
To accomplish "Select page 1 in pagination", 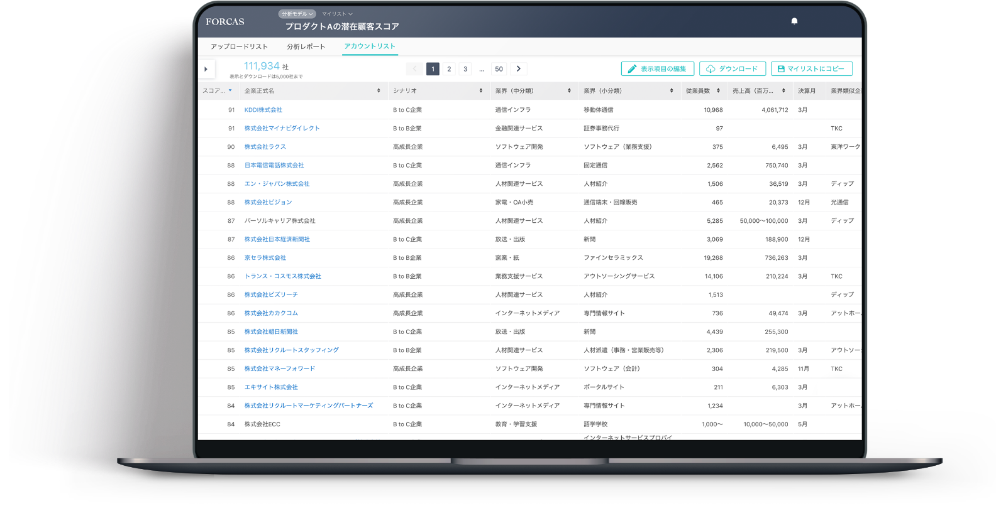I will click(x=433, y=69).
